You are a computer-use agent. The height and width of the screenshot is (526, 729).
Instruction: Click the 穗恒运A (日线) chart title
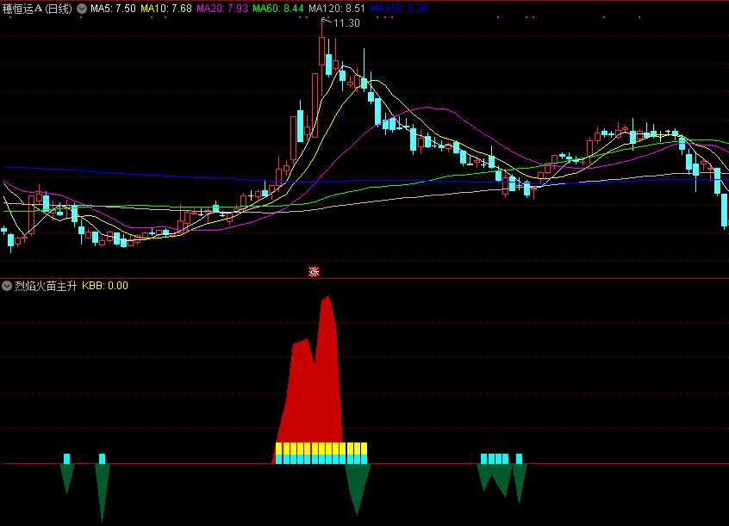tap(37, 9)
